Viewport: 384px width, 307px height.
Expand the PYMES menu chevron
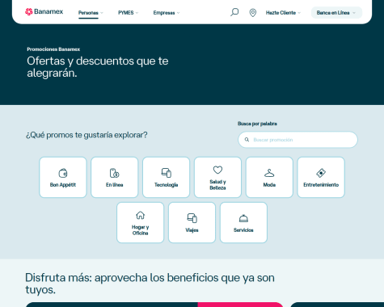[x=137, y=13]
